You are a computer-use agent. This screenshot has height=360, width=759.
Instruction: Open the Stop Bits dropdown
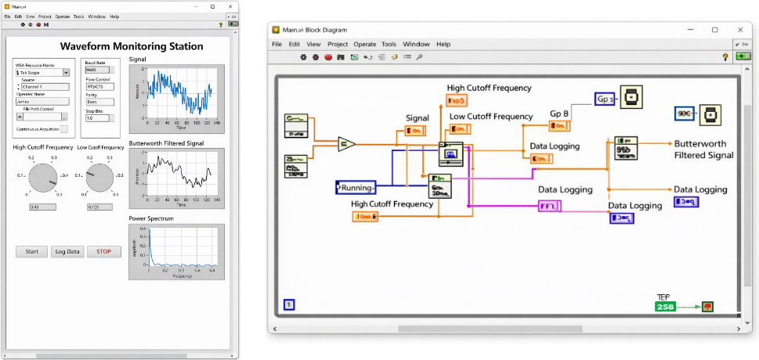[110, 118]
